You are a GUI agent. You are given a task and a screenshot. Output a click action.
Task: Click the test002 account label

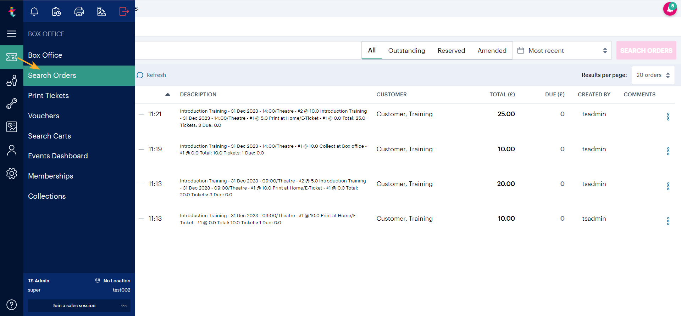click(122, 290)
